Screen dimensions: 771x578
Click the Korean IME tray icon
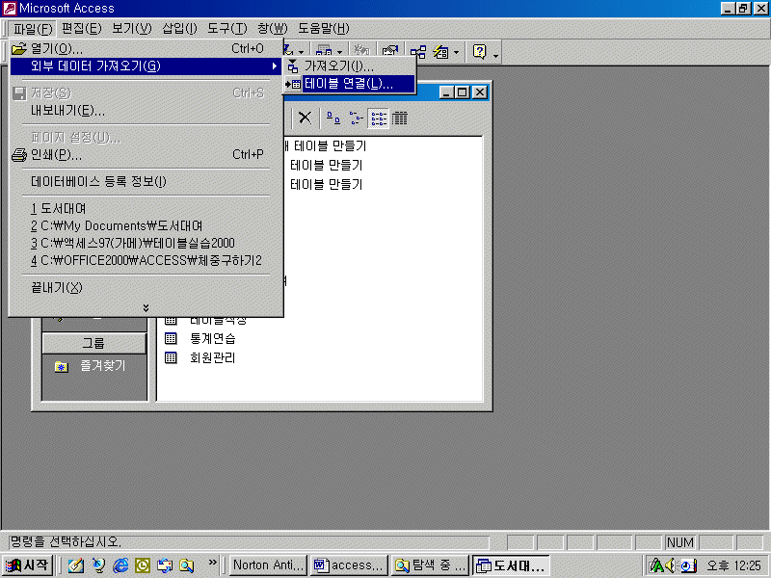(x=656, y=565)
